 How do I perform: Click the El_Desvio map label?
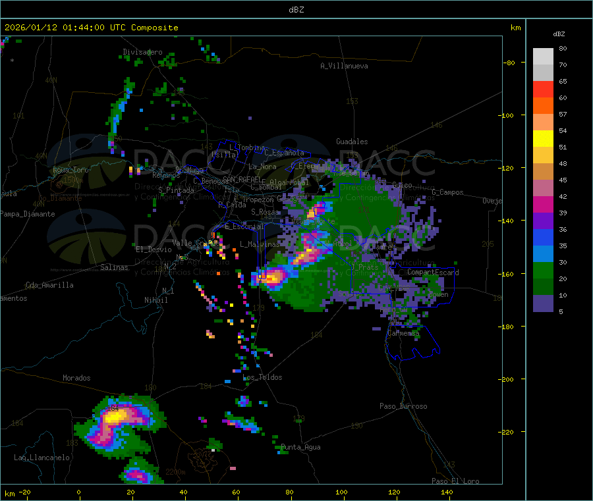154,250
